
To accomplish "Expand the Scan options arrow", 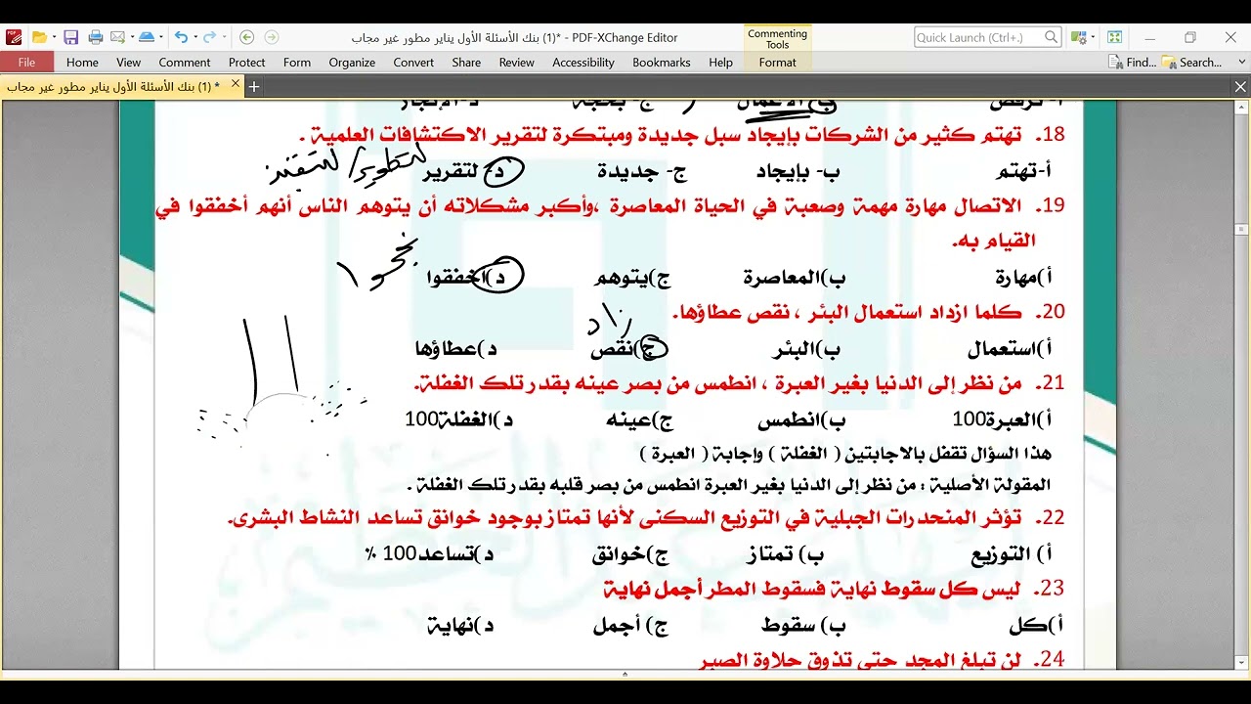I will point(161,37).
